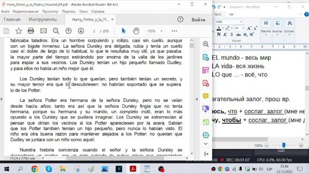
Task: Click the Save icon in Acrobat toolbar
Action: pyautogui.click(x=6, y=31)
